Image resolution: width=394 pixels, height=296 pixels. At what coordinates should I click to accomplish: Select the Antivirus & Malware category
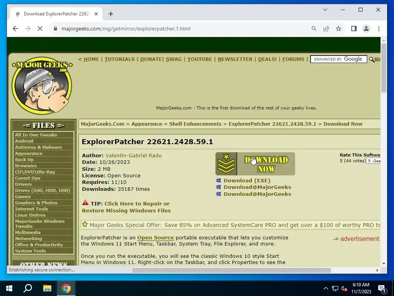43,147
